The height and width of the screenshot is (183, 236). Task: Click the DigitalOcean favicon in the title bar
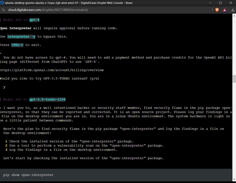2,3
